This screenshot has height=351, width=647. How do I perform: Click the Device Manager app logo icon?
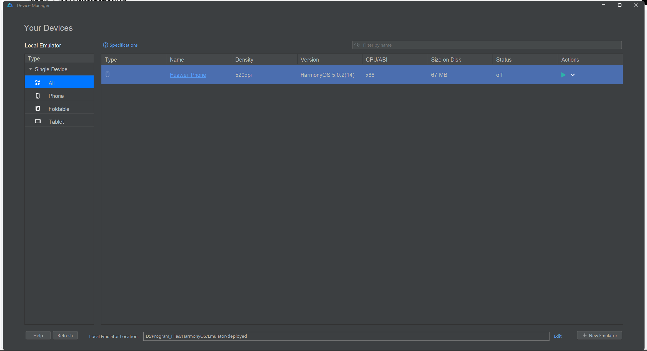(x=10, y=5)
